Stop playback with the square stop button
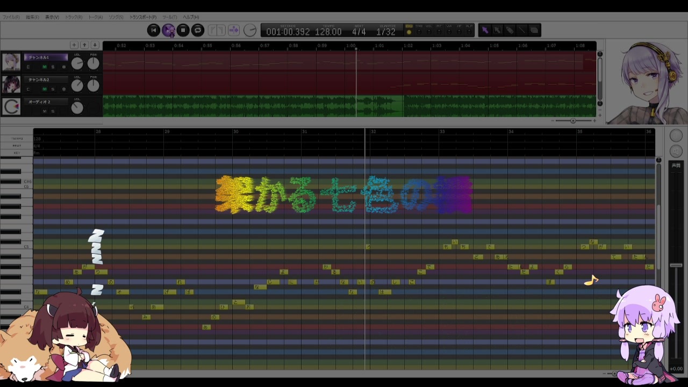 click(183, 30)
